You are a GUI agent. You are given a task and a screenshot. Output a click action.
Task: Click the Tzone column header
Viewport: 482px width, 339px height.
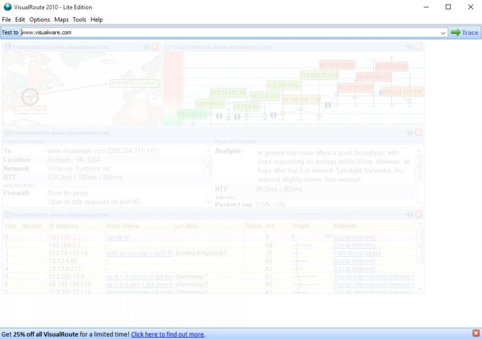pyautogui.click(x=253, y=226)
